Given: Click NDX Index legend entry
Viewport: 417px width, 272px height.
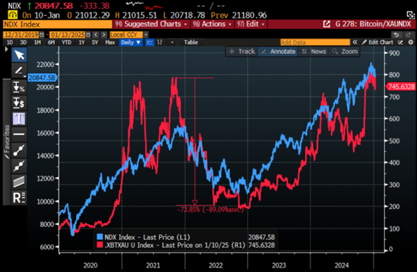Looking at the screenshot, I should coord(147,237).
